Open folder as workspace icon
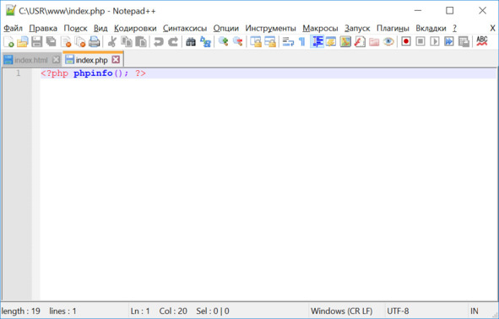 tap(374, 41)
